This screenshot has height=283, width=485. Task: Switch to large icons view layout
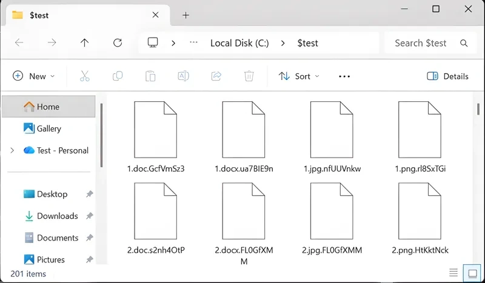pyautogui.click(x=470, y=273)
